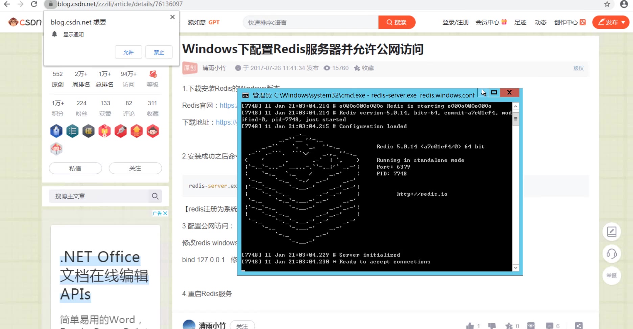Image resolution: width=633 pixels, height=329 pixels.
Task: Like the article with thumbs-up icon
Action: pyautogui.click(x=470, y=326)
